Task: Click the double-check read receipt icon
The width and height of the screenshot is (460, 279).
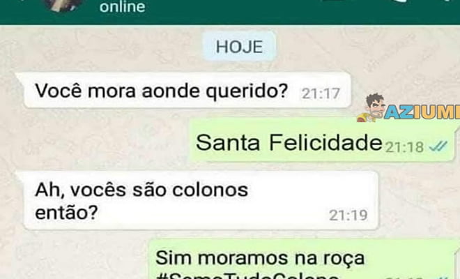Action: [438, 146]
